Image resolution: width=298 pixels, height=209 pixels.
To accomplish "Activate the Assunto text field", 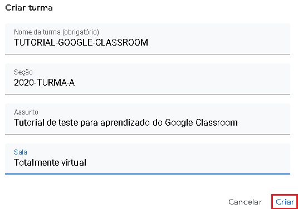I will click(148, 119).
